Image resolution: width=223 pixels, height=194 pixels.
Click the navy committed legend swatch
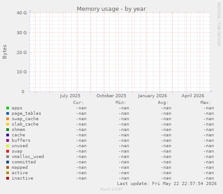[8, 162]
